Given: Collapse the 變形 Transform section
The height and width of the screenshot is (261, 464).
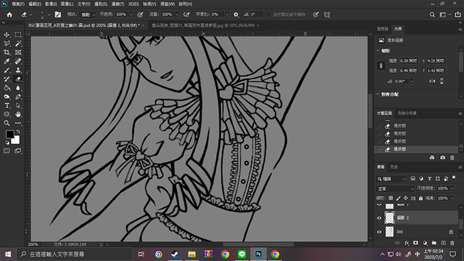Looking at the screenshot, I should [378, 51].
